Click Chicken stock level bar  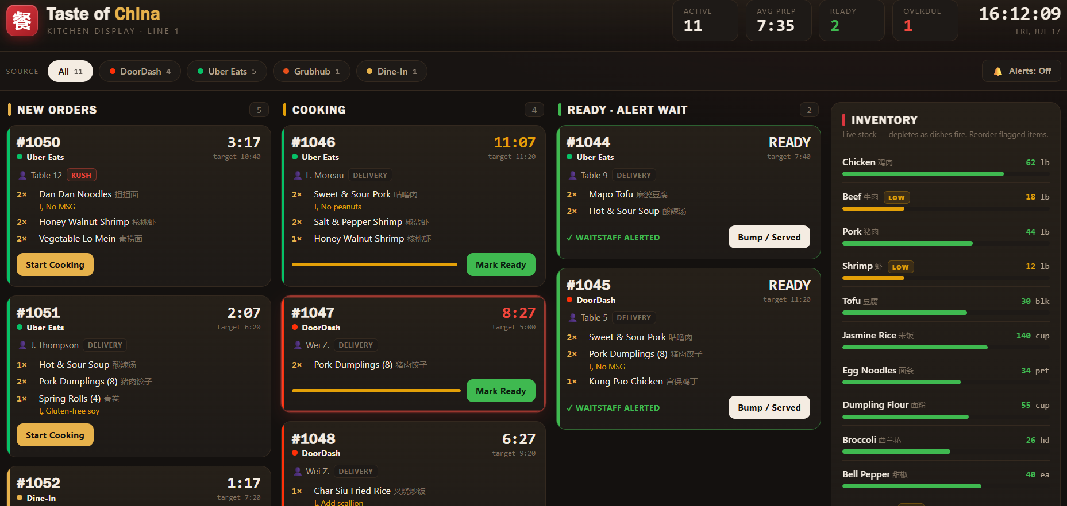tap(946, 174)
